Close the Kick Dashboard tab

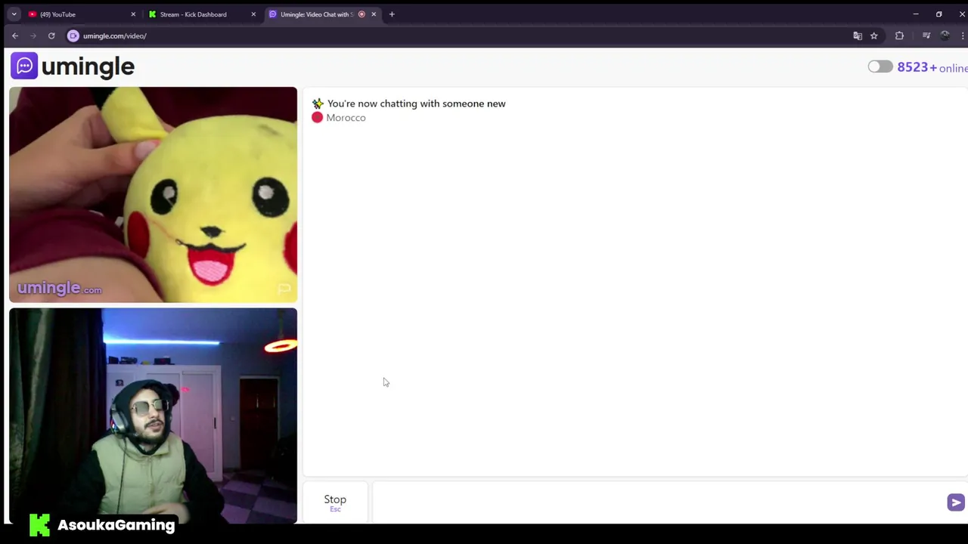pos(253,14)
